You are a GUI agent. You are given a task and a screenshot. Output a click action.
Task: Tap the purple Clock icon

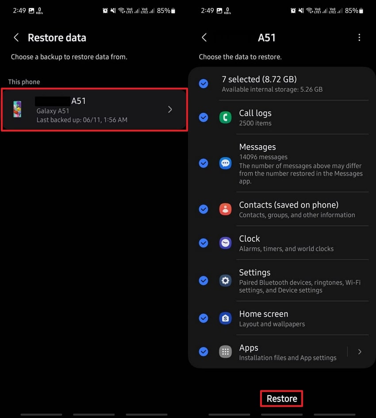tap(225, 243)
